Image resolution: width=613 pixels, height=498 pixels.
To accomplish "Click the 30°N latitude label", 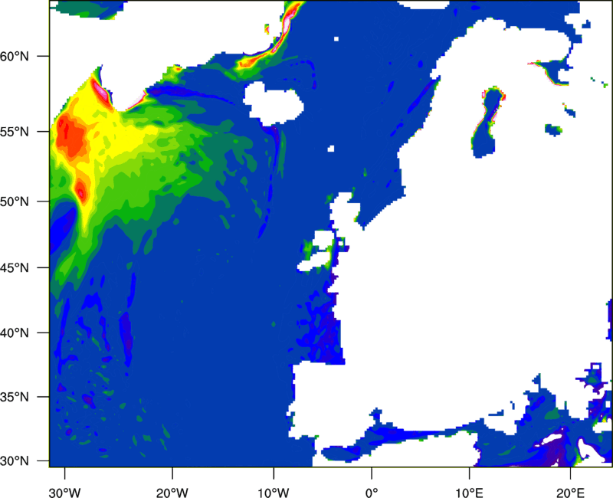I will click(x=15, y=461).
